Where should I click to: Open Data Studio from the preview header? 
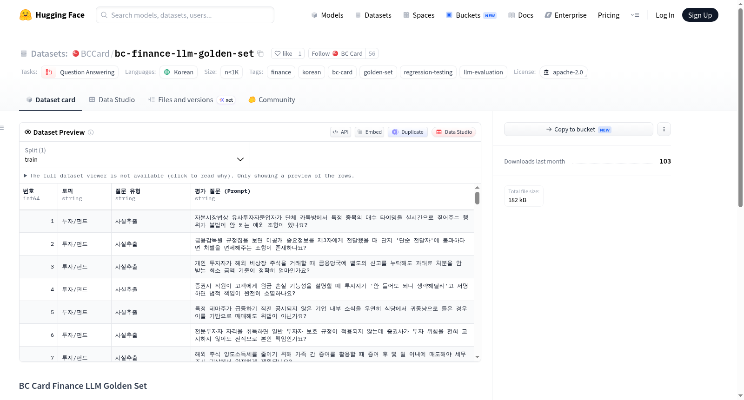(x=454, y=132)
